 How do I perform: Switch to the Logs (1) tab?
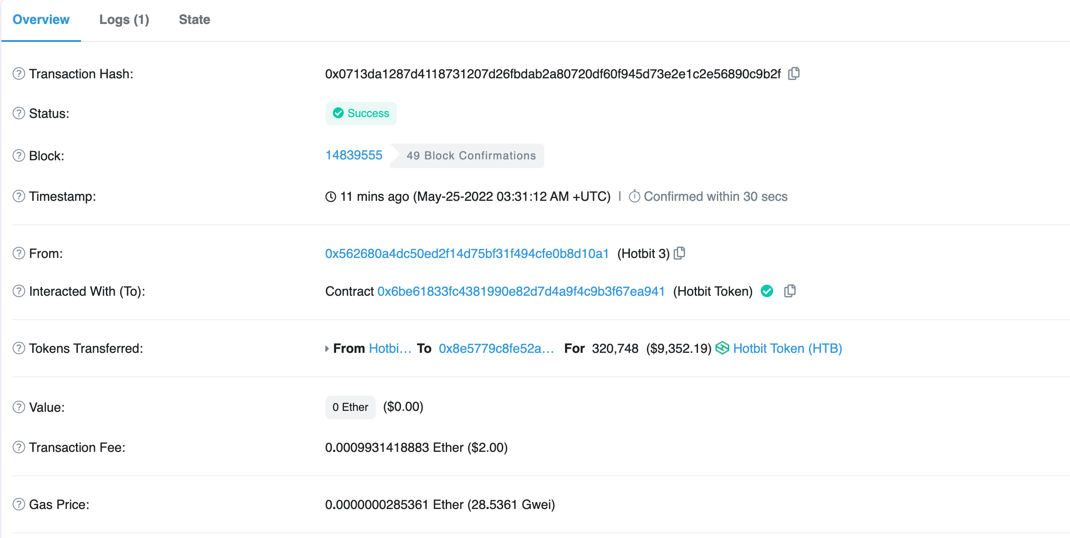[124, 20]
